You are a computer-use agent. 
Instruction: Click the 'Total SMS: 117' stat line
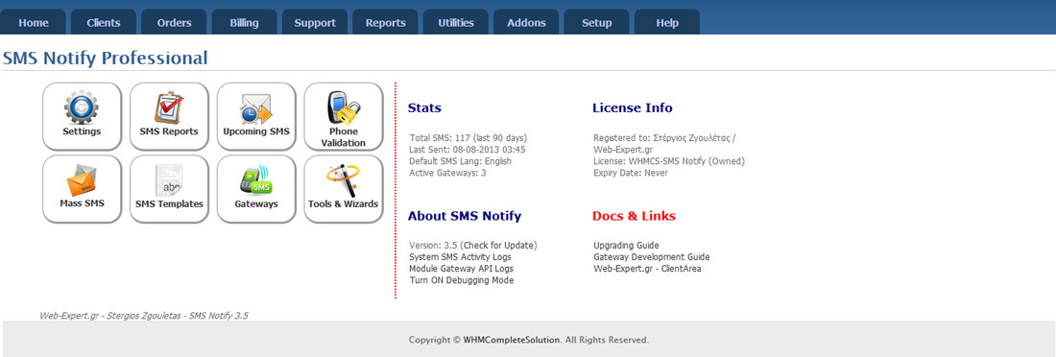point(468,137)
